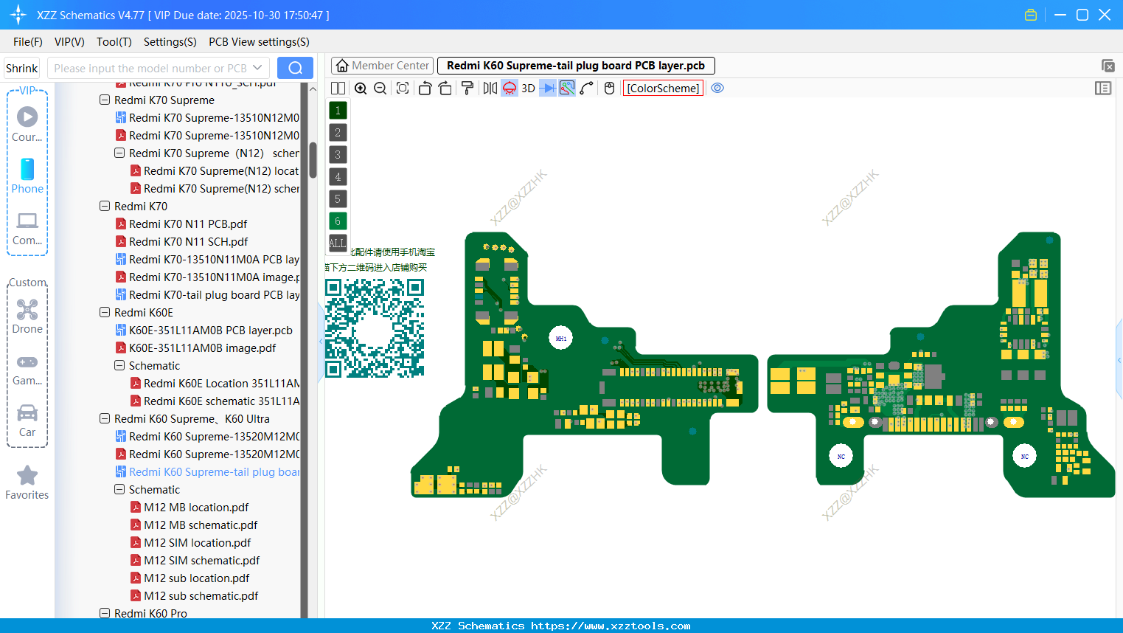Screen dimensions: 1123x633
Task: Collapse the Redmi K60 Supreme, K60 Ultra folder
Action: 105,418
